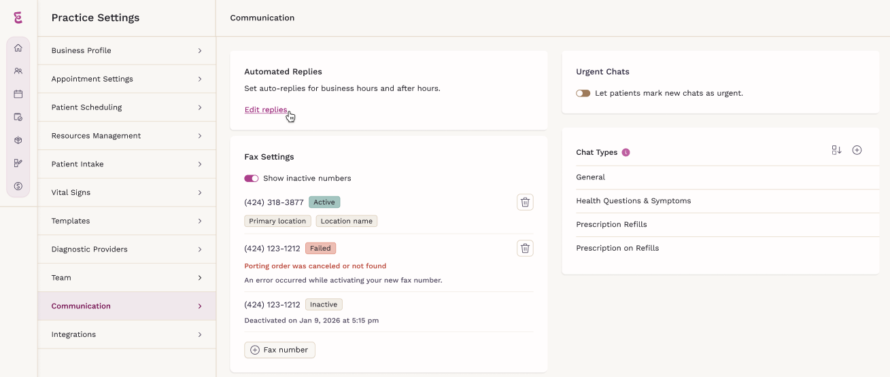Expand the Templates chevron
The width and height of the screenshot is (890, 377).
click(200, 221)
